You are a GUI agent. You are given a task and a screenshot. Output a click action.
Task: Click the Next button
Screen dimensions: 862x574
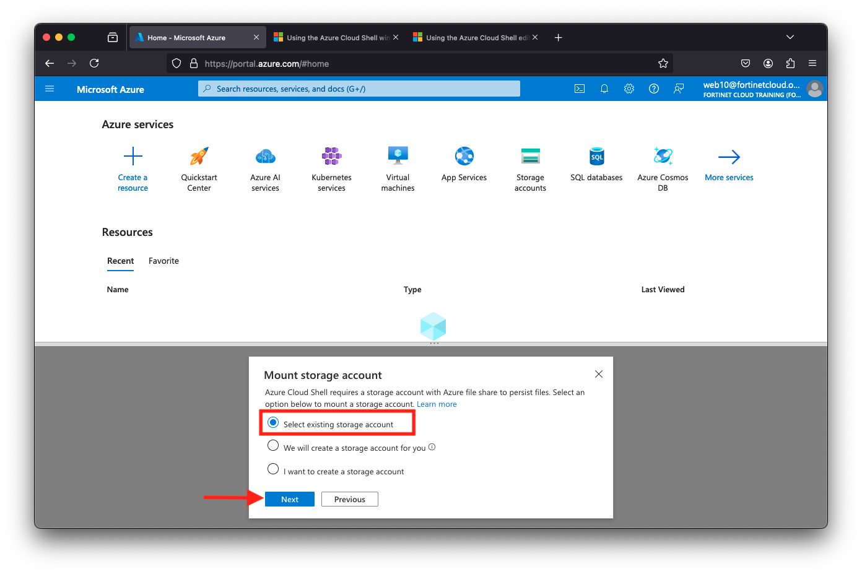coord(290,499)
